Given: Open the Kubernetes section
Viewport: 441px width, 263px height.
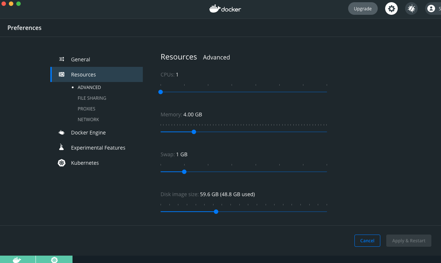Looking at the screenshot, I should coord(97,163).
